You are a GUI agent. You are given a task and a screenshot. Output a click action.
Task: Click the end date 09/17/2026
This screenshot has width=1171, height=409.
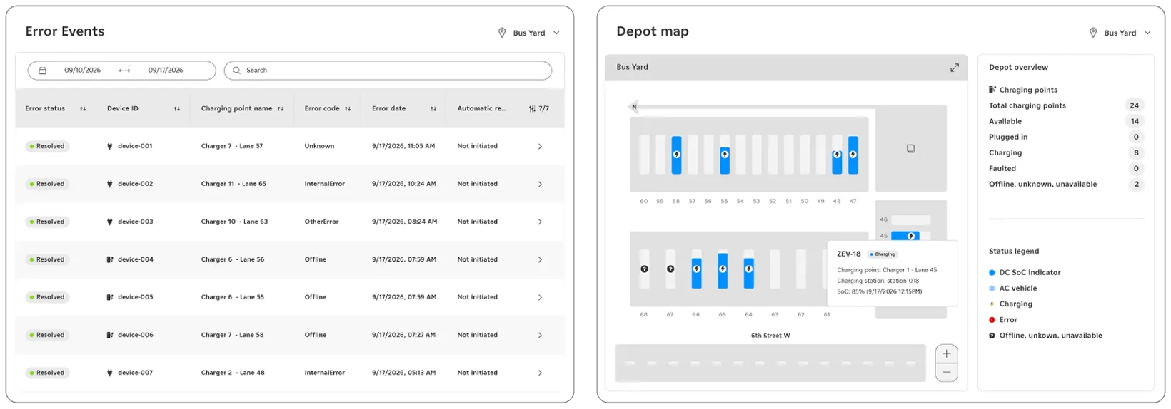coord(166,71)
